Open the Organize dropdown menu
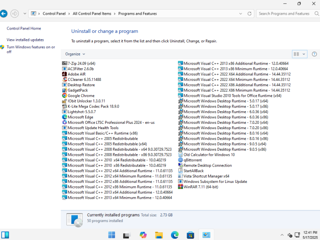 click(x=75, y=54)
